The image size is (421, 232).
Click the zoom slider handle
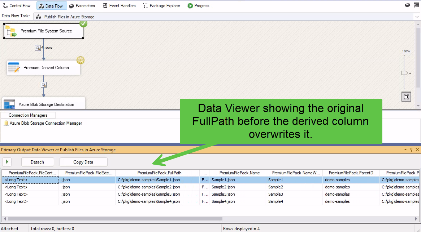pos(404,73)
